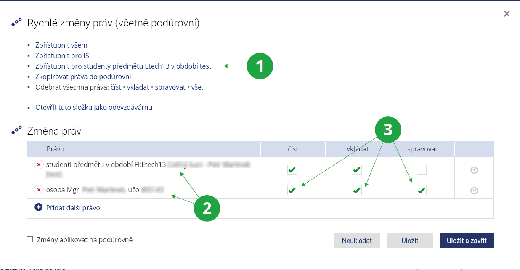Click 'Přidat další právo' link

pos(73,208)
